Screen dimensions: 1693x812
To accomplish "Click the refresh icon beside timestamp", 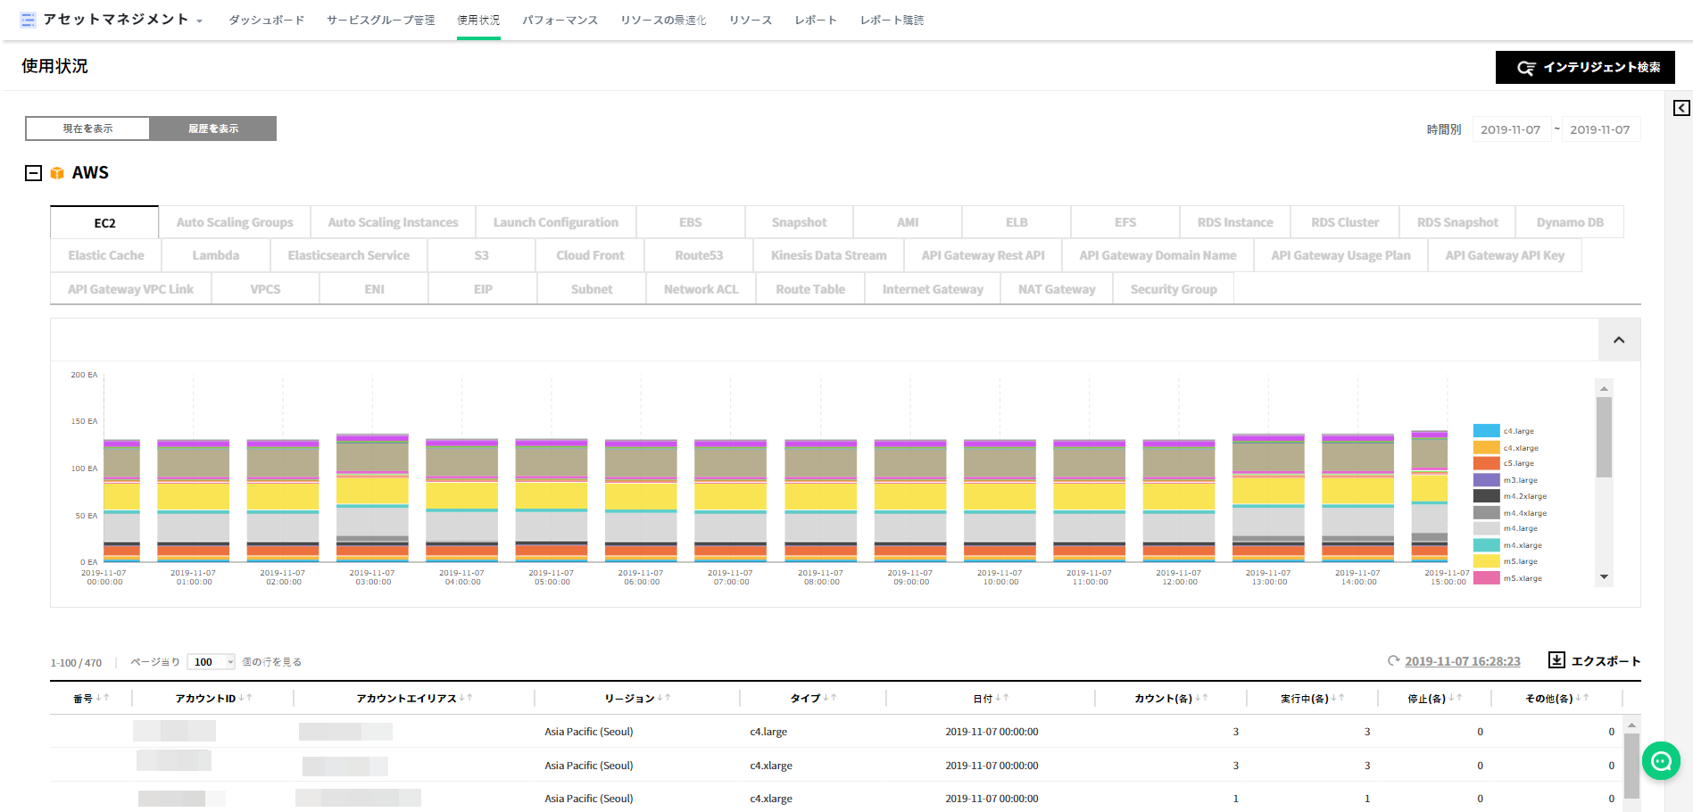I will point(1393,661).
